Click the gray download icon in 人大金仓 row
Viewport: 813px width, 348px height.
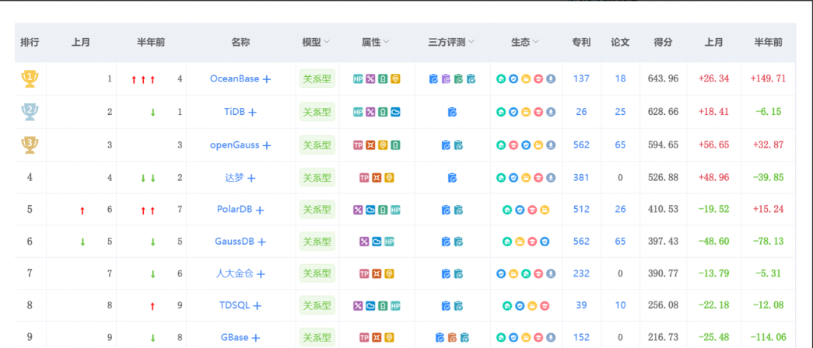tap(551, 273)
